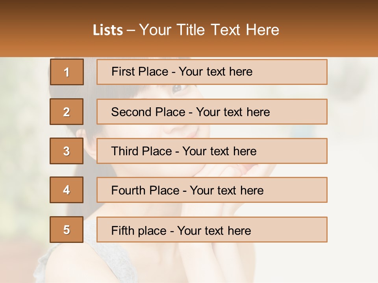Select the Fourth Place text box
Image resolution: width=378 pixels, height=283 pixels.
[x=212, y=190]
